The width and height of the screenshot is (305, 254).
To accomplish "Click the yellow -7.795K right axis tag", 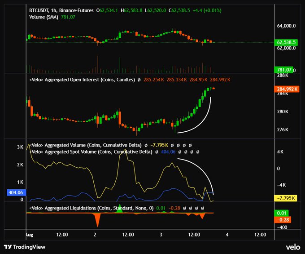I will point(286,198).
